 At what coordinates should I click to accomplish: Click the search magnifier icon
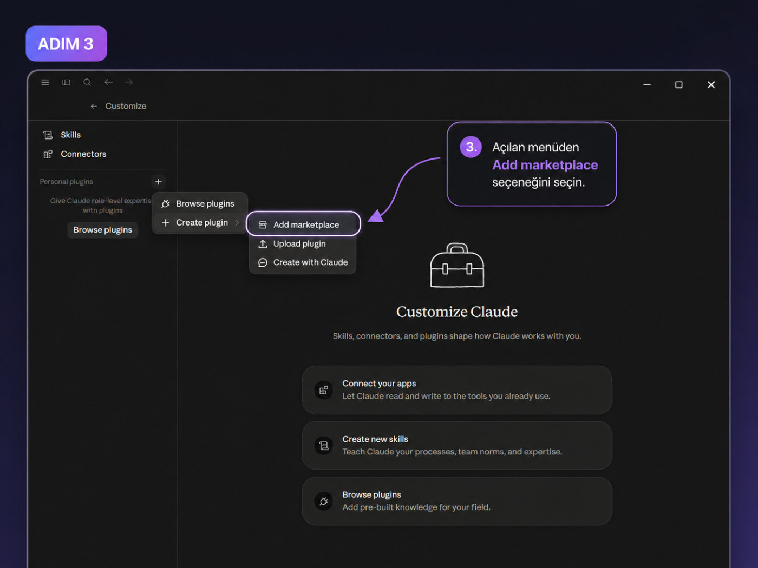click(87, 82)
